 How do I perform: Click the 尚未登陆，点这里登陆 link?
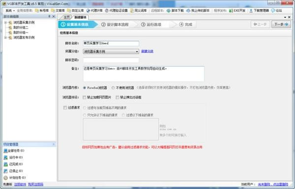coord(273,184)
